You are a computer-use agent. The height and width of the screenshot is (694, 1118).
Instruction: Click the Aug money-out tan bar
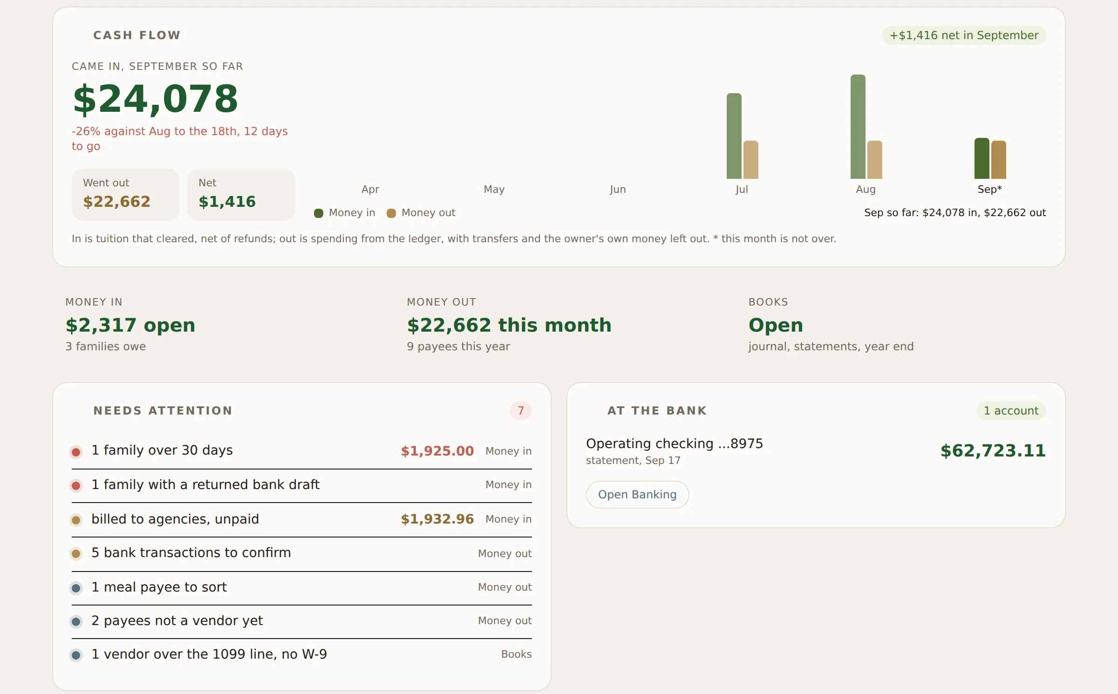875,160
